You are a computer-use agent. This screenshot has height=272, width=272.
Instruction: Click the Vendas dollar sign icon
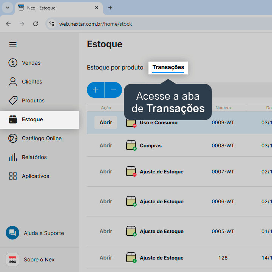[13, 63]
